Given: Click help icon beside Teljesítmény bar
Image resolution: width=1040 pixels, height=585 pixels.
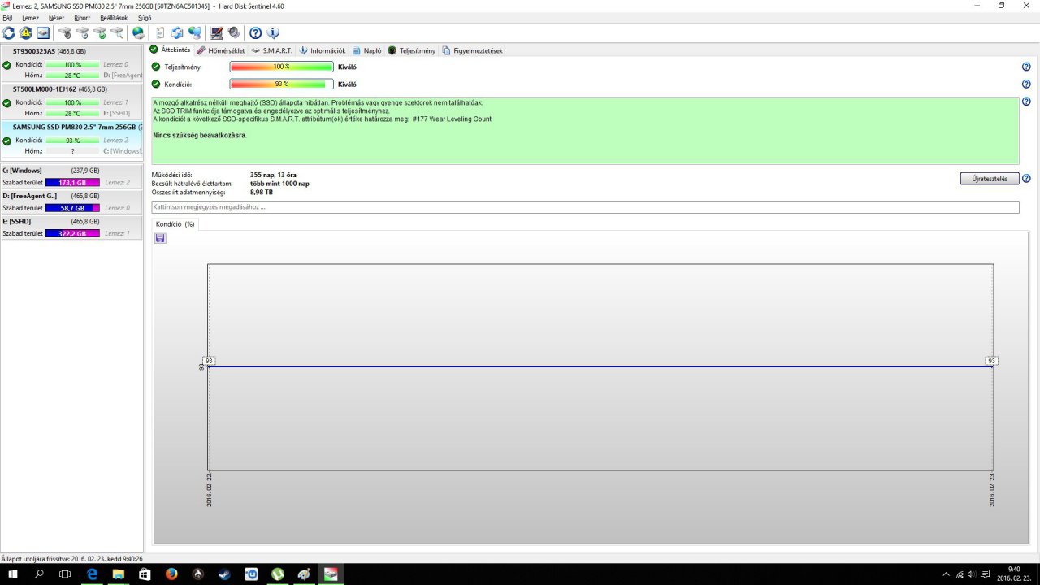Looking at the screenshot, I should tap(1026, 67).
